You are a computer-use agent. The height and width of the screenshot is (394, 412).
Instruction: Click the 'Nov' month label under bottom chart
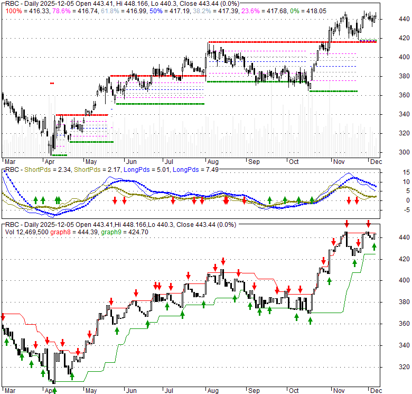(339, 391)
